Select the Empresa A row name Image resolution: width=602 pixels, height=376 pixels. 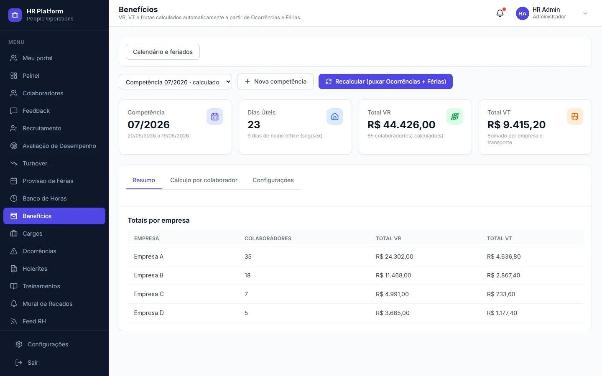(149, 257)
